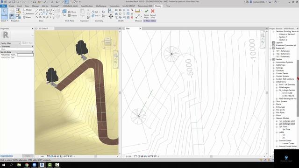Click the Show work plane icon
The image size is (299, 168).
72,12
